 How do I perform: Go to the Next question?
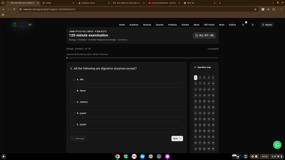[177, 138]
